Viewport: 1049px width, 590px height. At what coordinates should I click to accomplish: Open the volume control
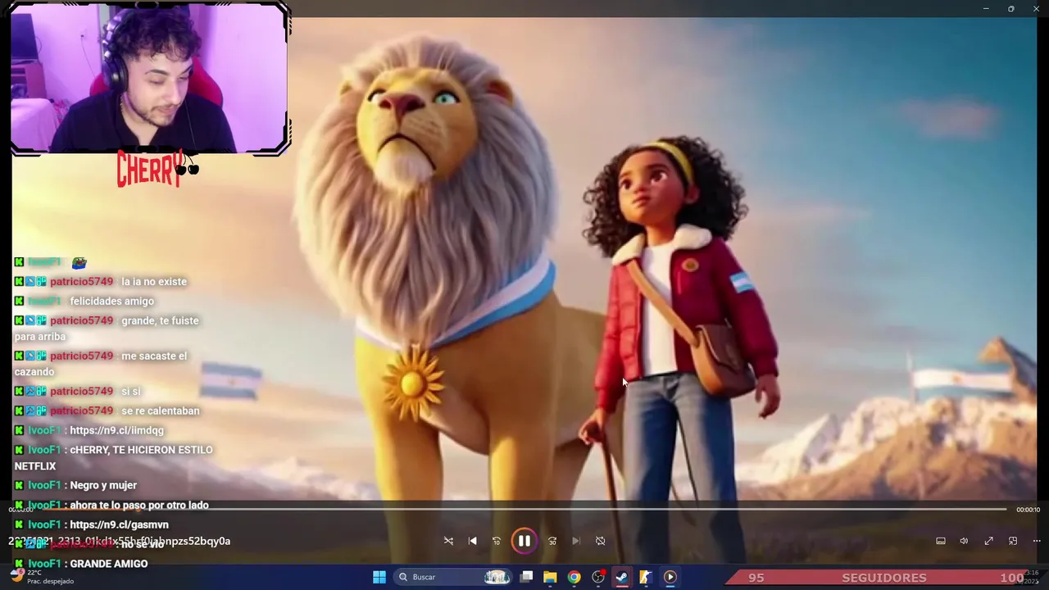(965, 541)
